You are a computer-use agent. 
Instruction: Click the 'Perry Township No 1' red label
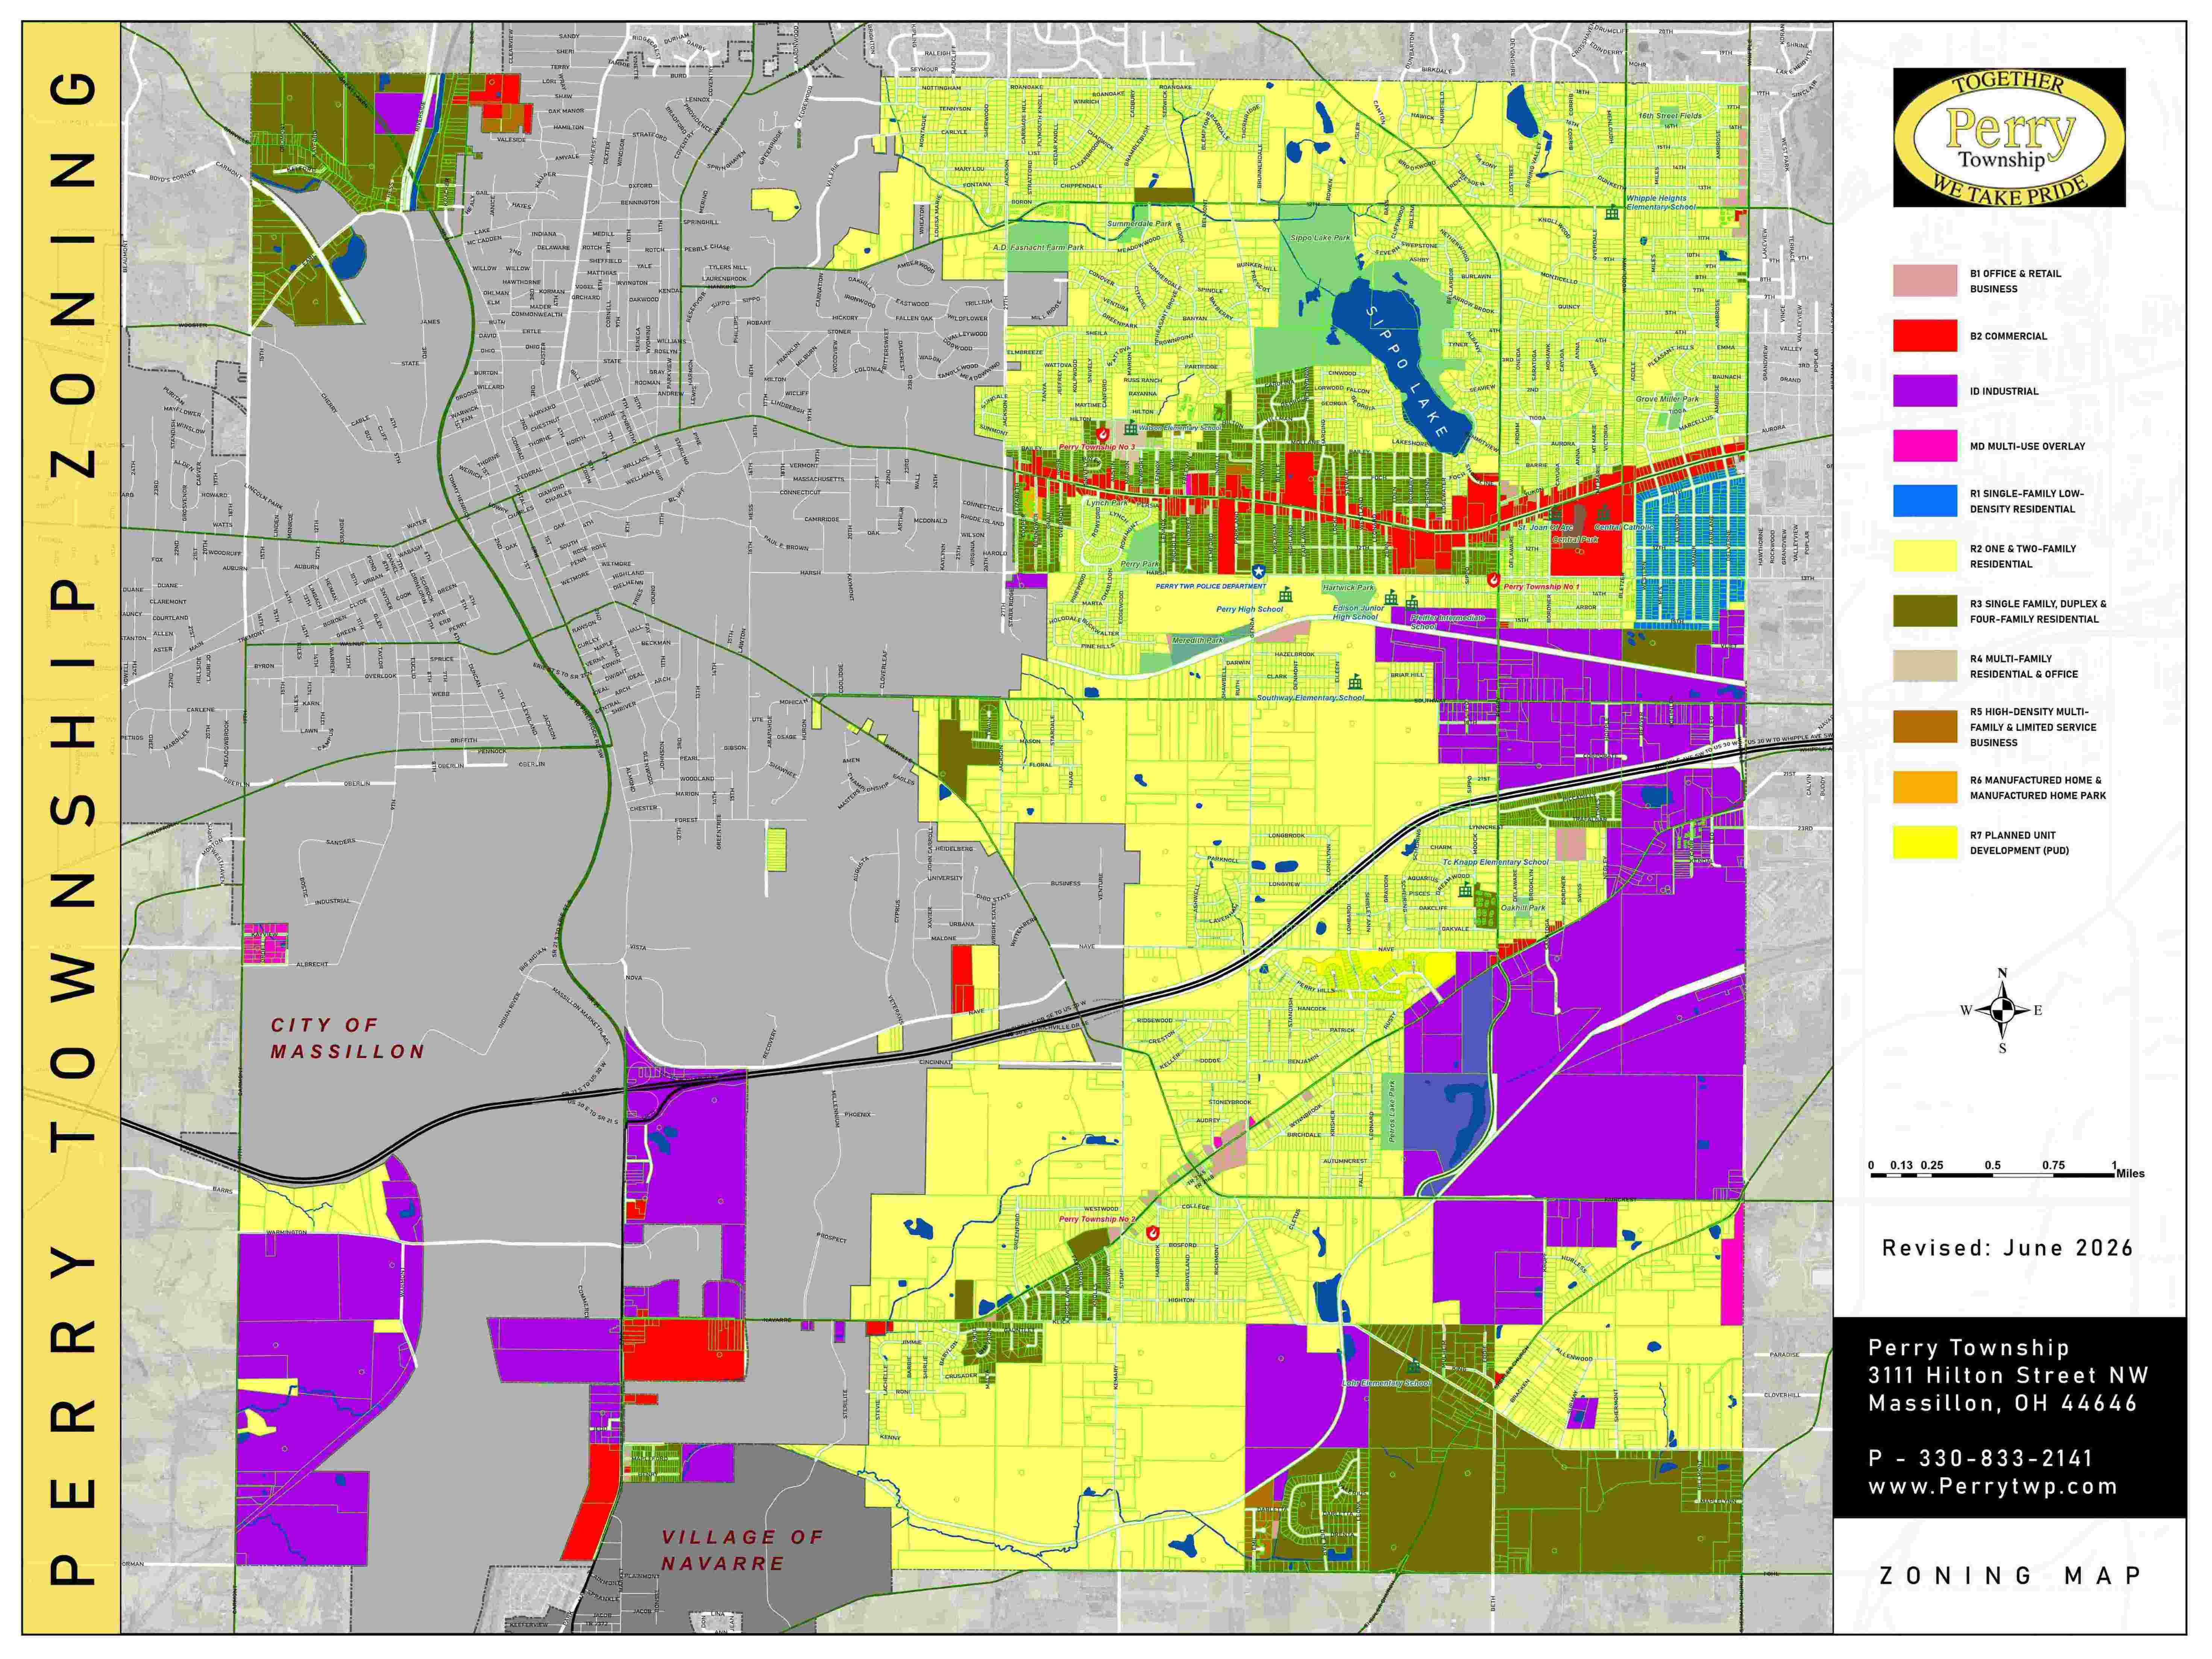1541,587
